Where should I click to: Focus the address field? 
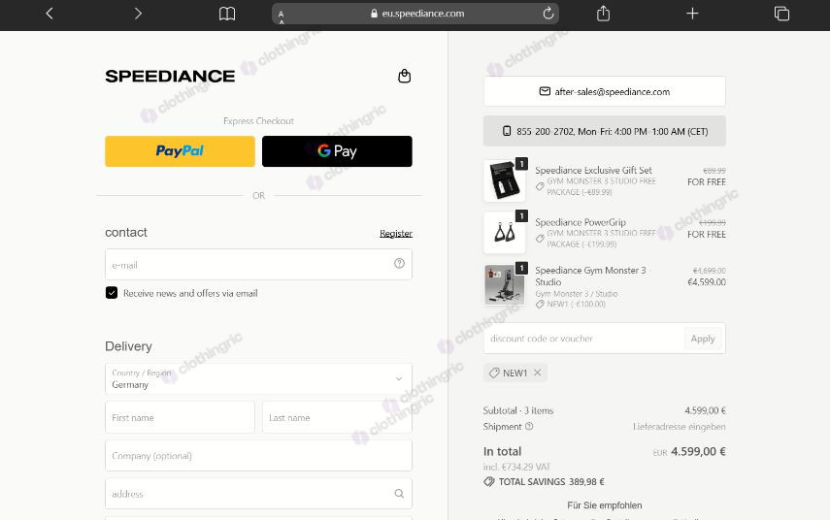tap(258, 494)
